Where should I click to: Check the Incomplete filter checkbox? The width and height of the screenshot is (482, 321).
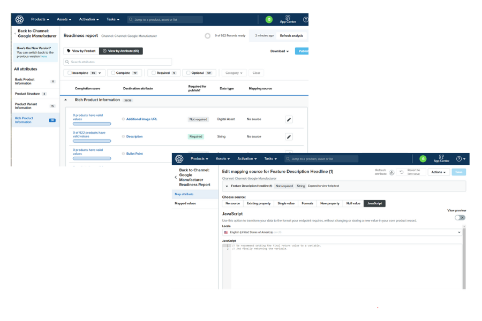70,73
